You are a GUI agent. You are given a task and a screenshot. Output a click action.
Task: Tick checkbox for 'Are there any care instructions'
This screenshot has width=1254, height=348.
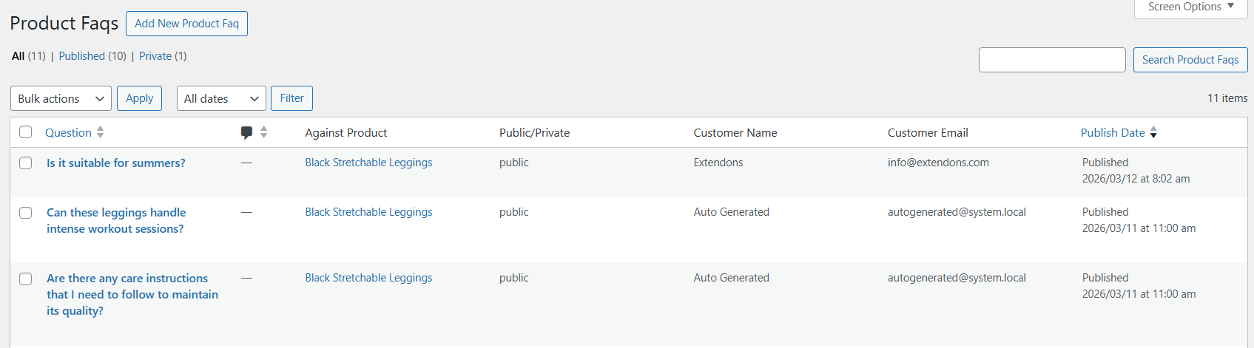[26, 279]
